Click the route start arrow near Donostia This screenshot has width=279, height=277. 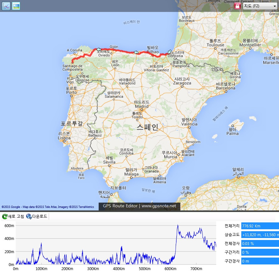pos(170,52)
